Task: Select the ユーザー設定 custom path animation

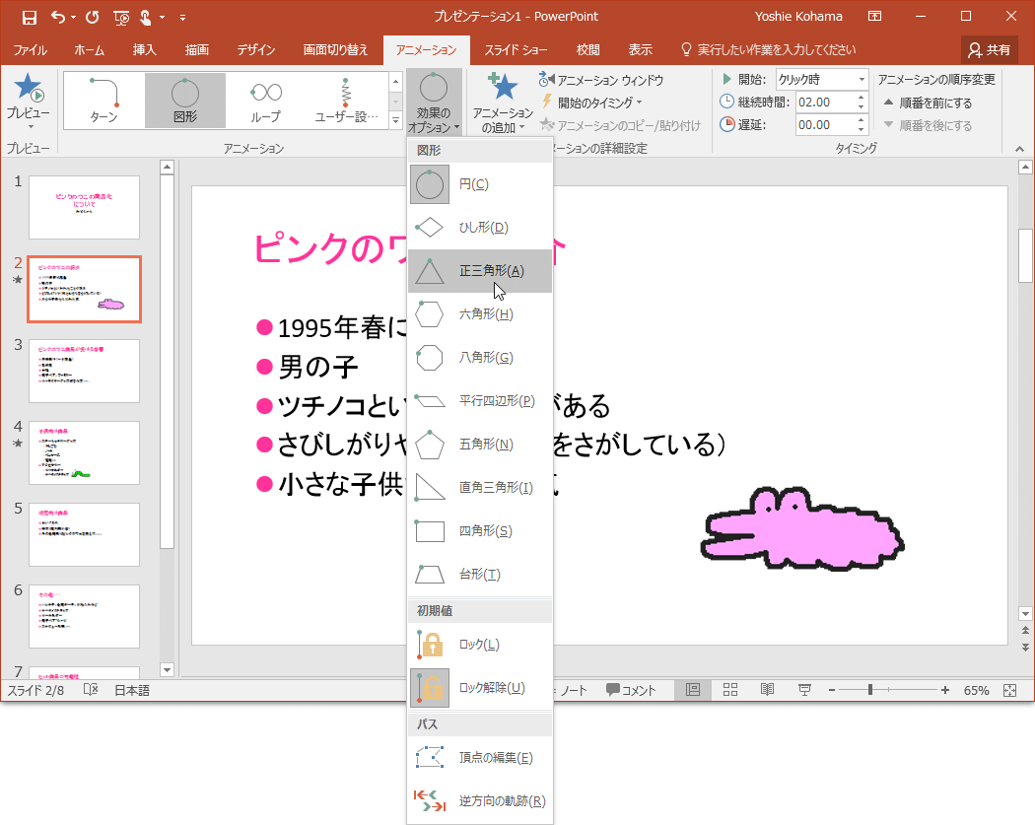Action: pos(346,101)
